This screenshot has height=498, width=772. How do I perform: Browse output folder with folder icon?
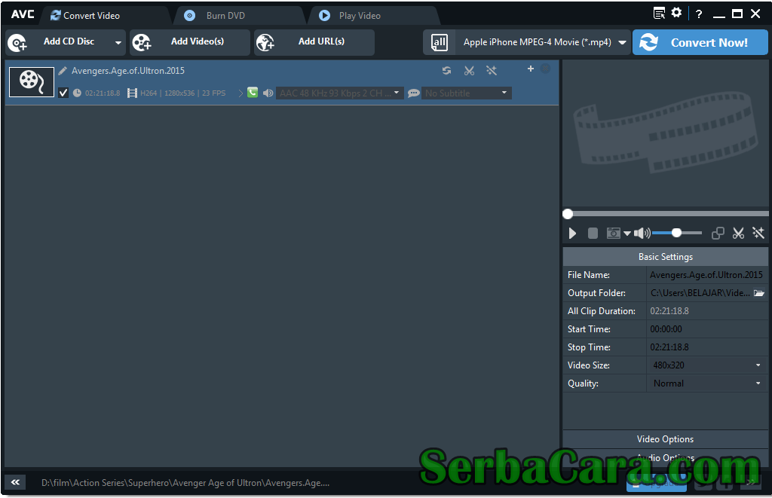(759, 293)
